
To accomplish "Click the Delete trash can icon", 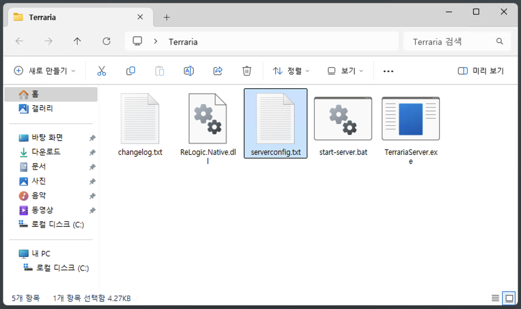I will [247, 71].
